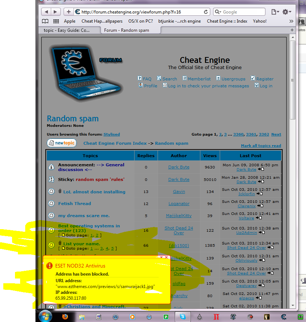Open iTunes from the taskbar
Screen dimensions: 306x322
116,317
